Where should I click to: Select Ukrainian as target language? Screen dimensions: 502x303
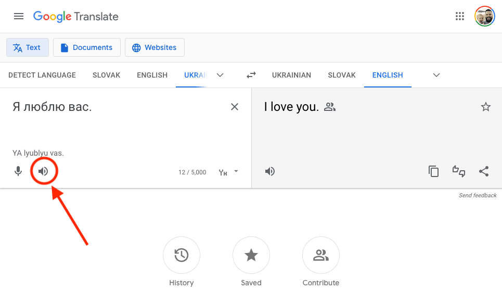tap(292, 75)
